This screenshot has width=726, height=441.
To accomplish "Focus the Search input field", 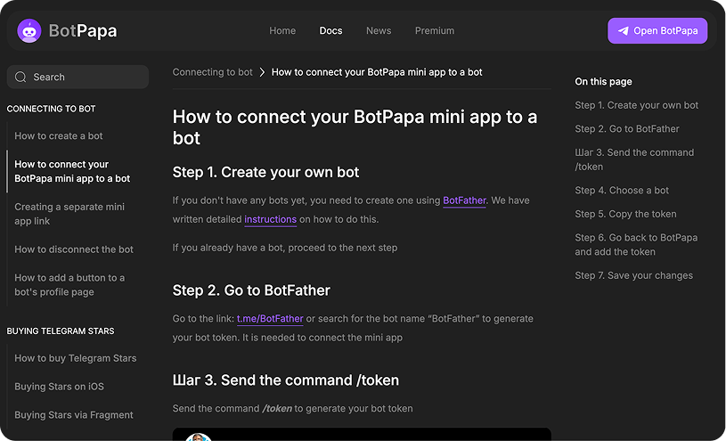I will tap(85, 78).
